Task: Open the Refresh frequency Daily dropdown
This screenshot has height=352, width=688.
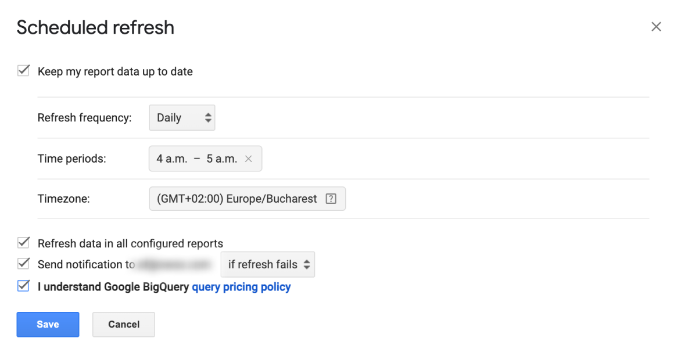Action: coord(182,117)
